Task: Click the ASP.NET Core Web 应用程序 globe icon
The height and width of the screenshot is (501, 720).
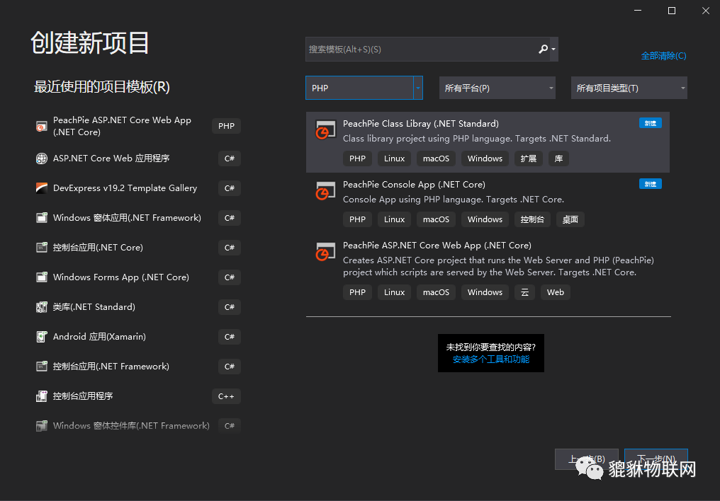Action: [41, 159]
